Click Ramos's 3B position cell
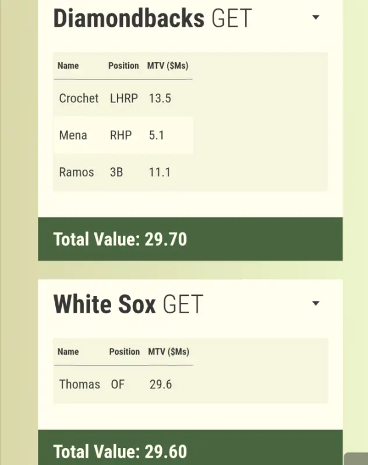Screen dimensions: 368x465 pos(116,172)
